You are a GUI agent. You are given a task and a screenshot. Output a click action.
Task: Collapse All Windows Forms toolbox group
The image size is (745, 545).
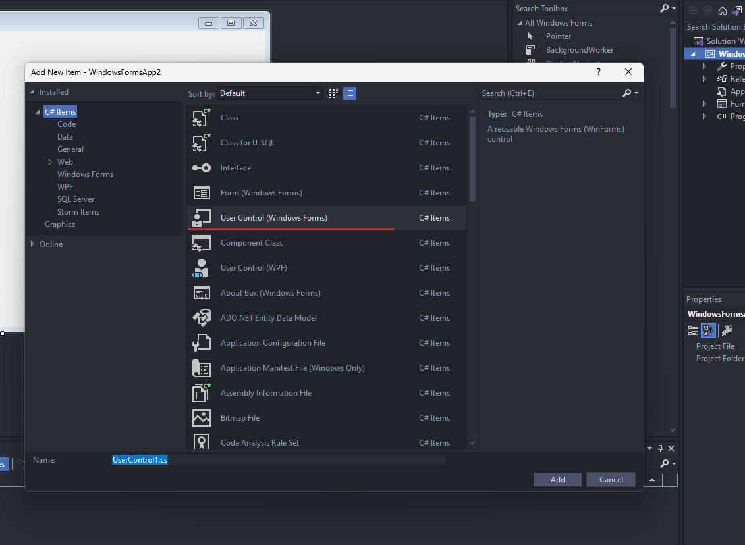coord(520,23)
